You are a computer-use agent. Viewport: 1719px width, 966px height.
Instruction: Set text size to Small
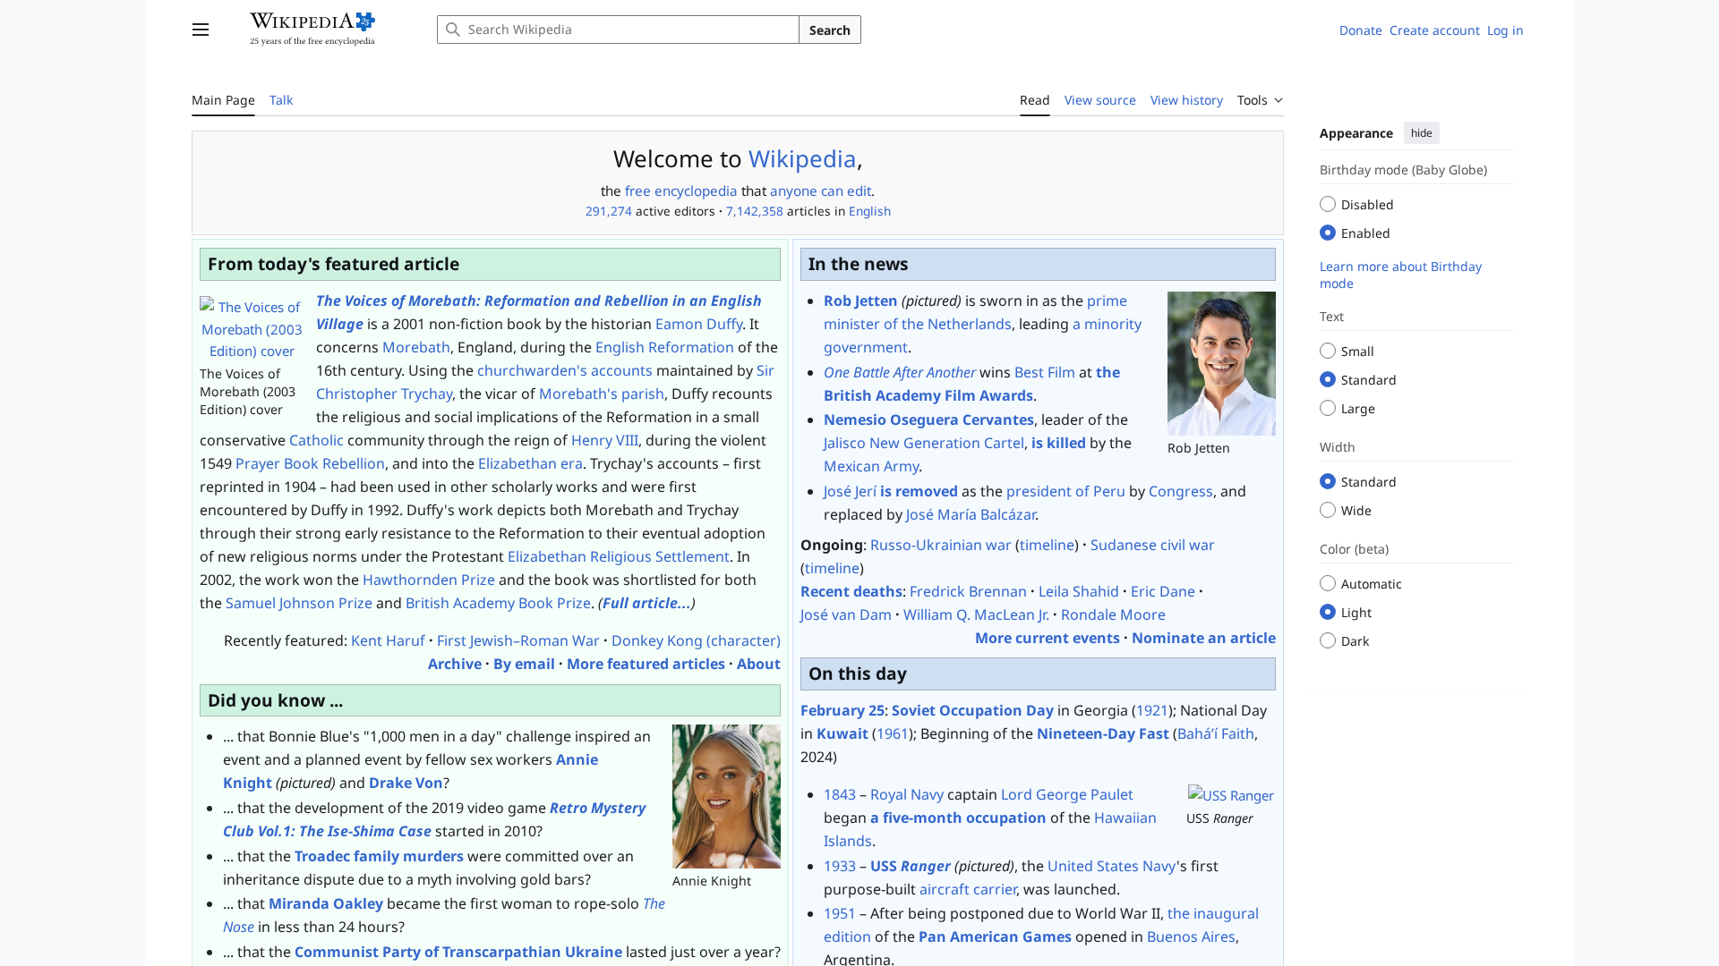pyautogui.click(x=1328, y=351)
